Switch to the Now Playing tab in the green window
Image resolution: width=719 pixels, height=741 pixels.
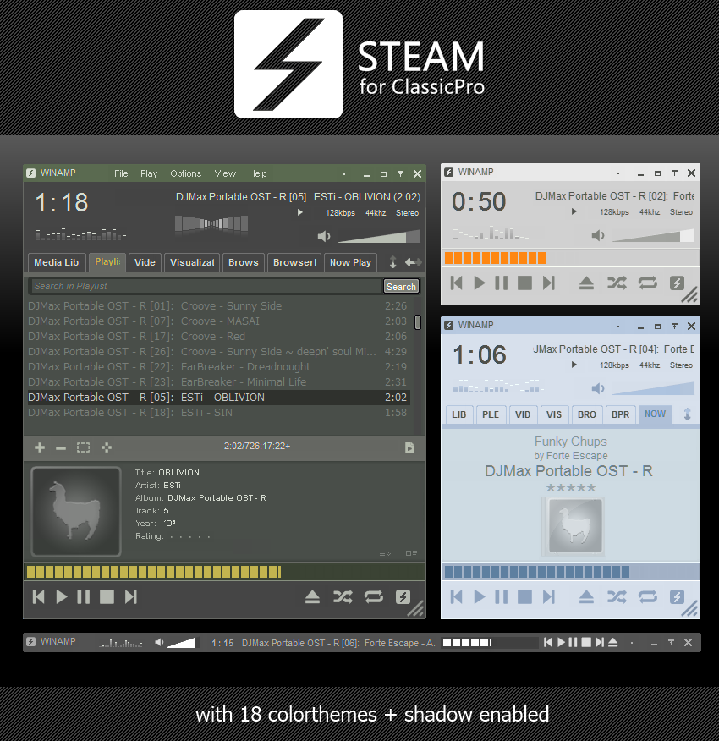pos(350,262)
